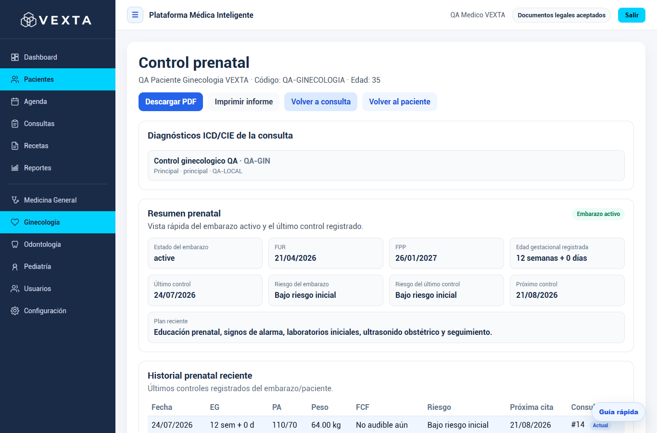This screenshot has width=657, height=433.
Task: Click the Ginecología heart icon
Action: (15, 222)
